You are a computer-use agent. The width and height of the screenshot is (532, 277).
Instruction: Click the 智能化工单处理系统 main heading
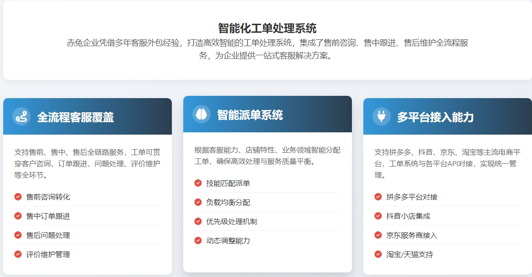tap(267, 28)
